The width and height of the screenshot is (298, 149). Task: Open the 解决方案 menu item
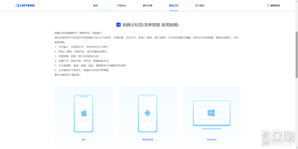(148, 5)
